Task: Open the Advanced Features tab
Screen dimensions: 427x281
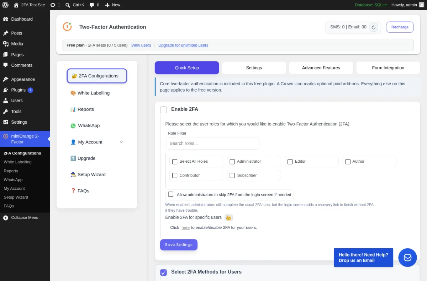Action: pos(321,68)
